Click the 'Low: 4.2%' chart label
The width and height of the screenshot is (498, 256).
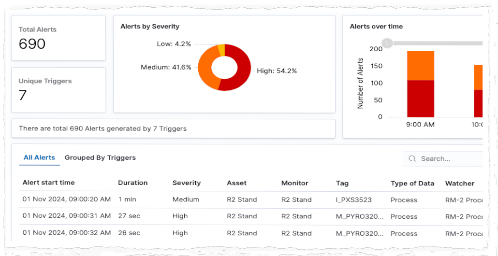click(x=174, y=44)
